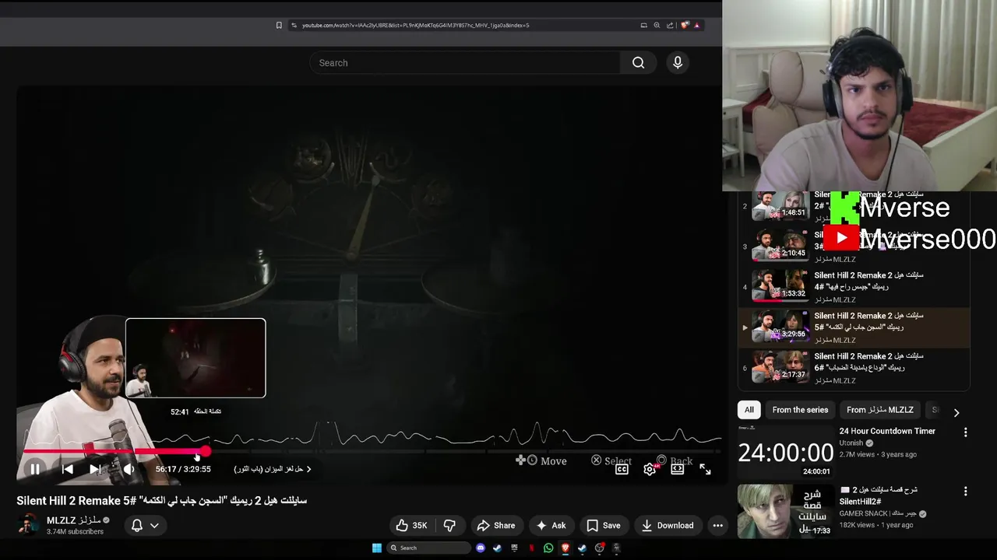Open picture-in-picture icon in address bar
This screenshot has height=560, width=997.
click(x=643, y=25)
